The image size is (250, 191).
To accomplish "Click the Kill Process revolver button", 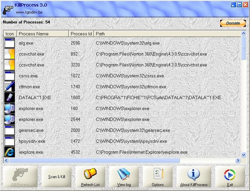I will pos(20,177).
